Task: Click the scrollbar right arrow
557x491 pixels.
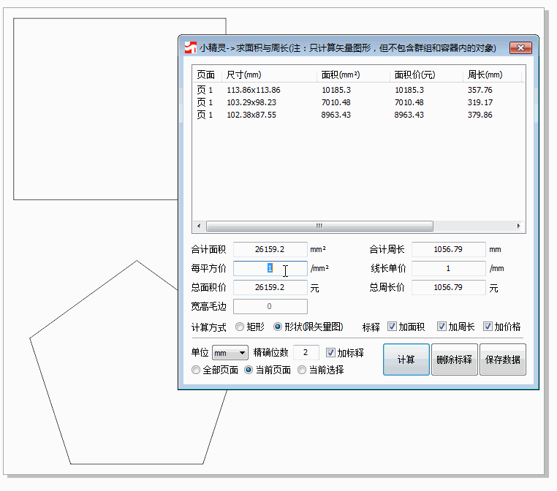Action: (x=519, y=226)
